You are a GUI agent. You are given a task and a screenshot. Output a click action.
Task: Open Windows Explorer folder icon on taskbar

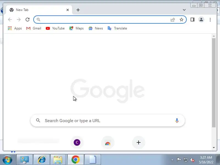[x=58, y=160]
